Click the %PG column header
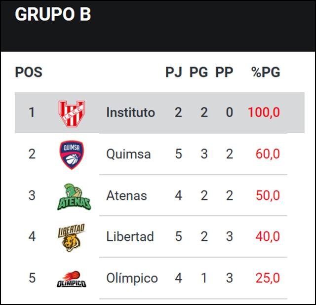Viewport: 316px width, 305px height. click(266, 73)
